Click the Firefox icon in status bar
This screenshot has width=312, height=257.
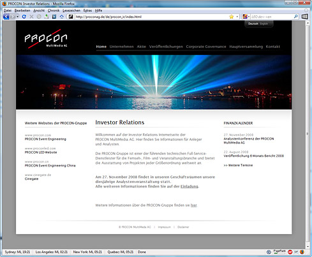coord(302,252)
